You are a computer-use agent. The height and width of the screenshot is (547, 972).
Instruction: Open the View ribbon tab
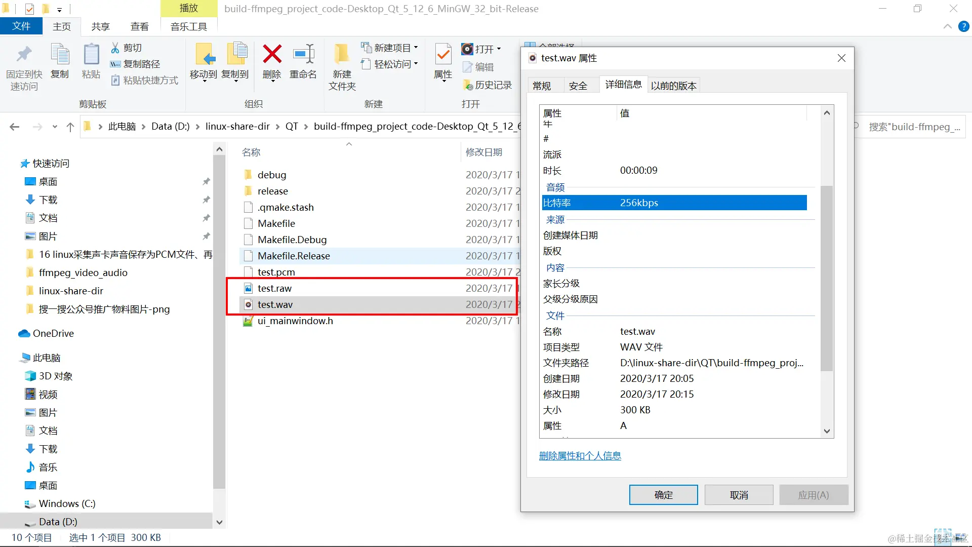(139, 26)
